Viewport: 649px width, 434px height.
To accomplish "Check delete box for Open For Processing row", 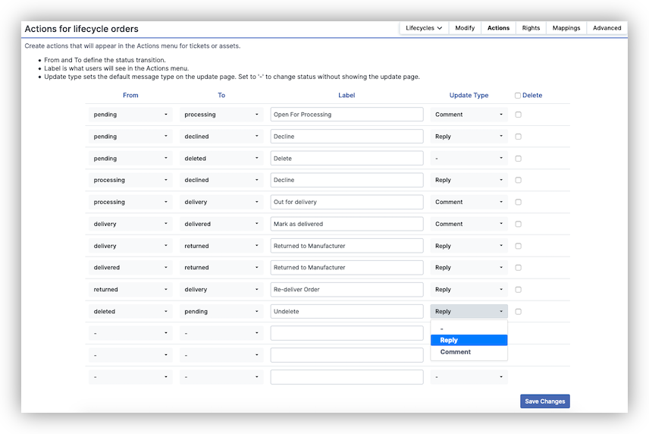I will 518,115.
